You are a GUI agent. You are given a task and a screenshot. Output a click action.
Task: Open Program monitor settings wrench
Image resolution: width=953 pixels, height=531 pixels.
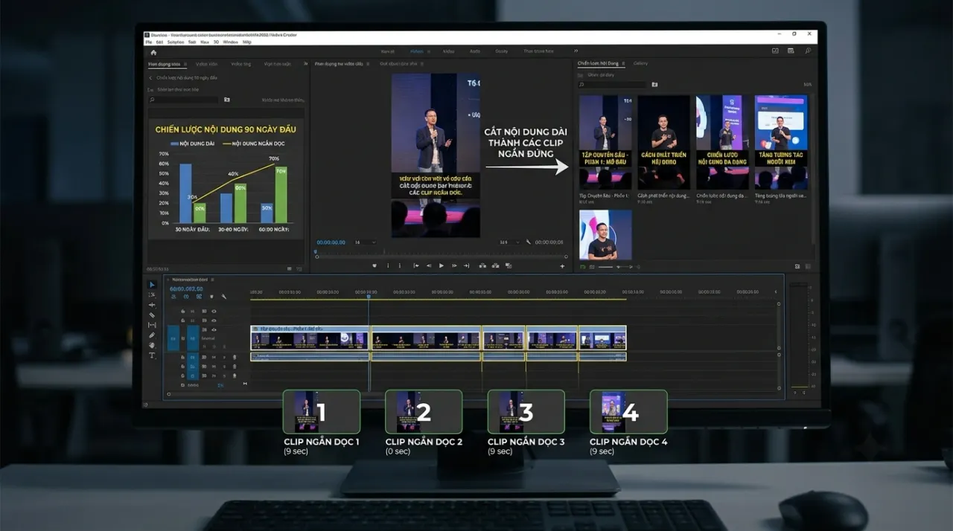pos(529,242)
